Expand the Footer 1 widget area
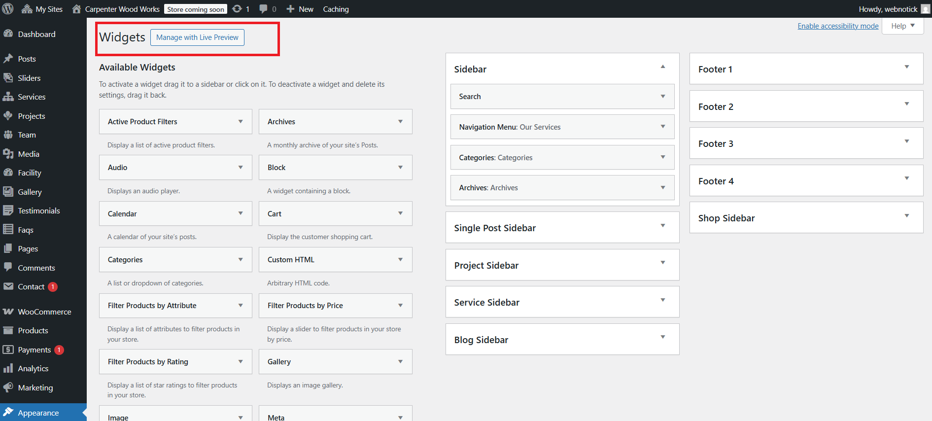 coord(906,67)
